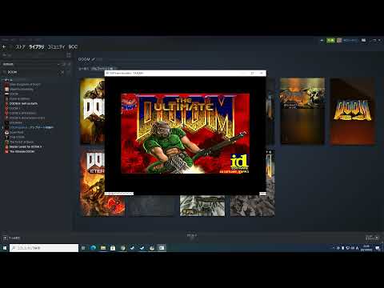The width and height of the screenshot is (384, 288).
Task: Open the ライブラリ tab
Action: point(36,47)
